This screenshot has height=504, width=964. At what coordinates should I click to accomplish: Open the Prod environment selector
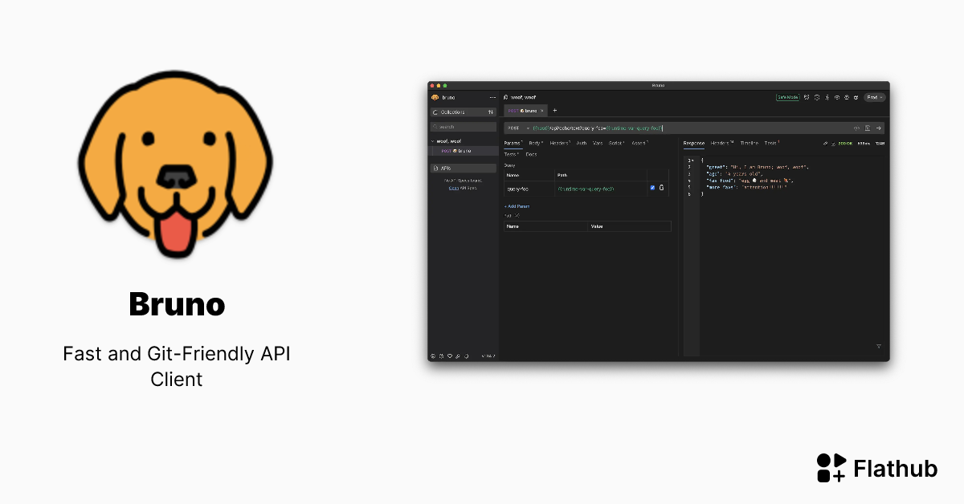click(875, 97)
